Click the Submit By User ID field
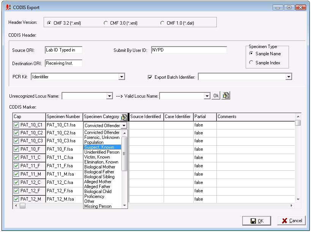Screen dimensions: 311x232 coord(189,50)
